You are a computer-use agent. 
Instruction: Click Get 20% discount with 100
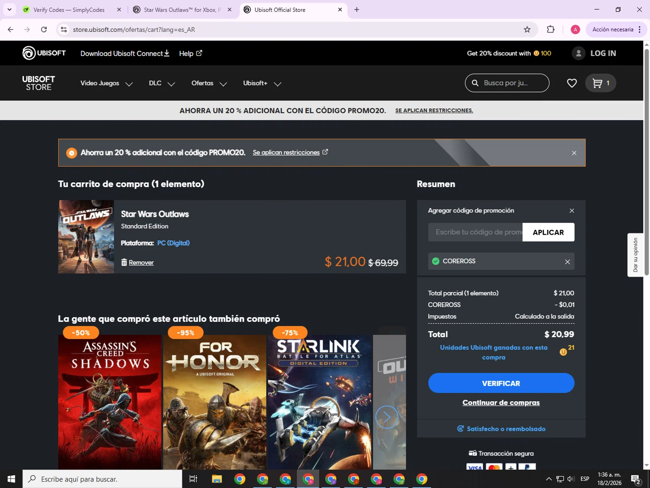[509, 53]
